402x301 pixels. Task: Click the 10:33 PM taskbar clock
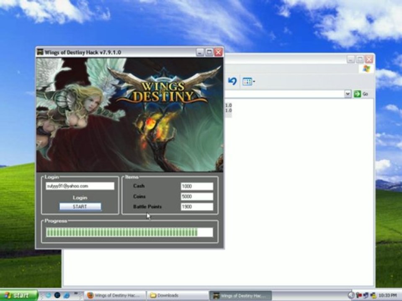[x=388, y=296]
